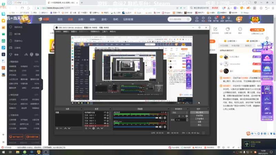The width and height of the screenshot is (276, 155).
Task: Adjust transition duration stepper arrows
Action: click(187, 120)
